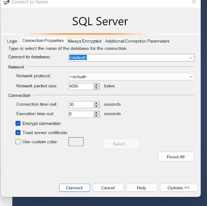Click the Connect to Server window icon
Image resolution: width=207 pixels, height=206 pixels.
coord(6,2)
